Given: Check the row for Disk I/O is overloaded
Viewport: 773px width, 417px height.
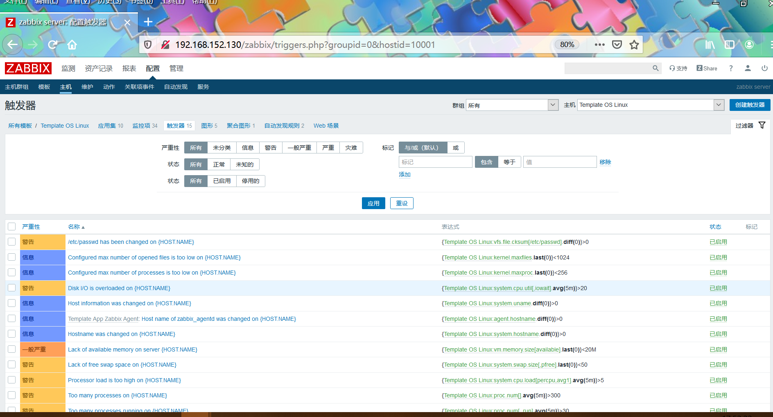Looking at the screenshot, I should point(12,288).
